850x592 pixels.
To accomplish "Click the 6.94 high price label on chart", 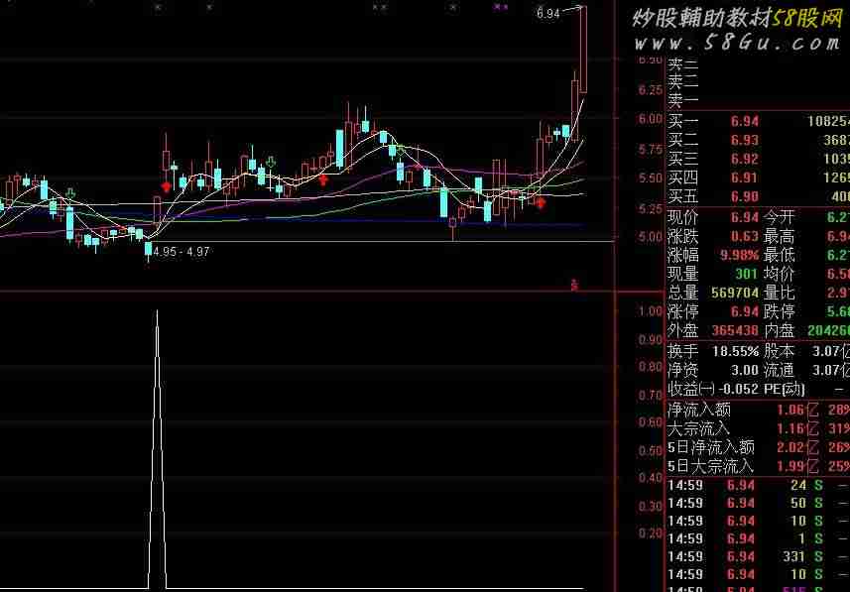I will tap(547, 14).
